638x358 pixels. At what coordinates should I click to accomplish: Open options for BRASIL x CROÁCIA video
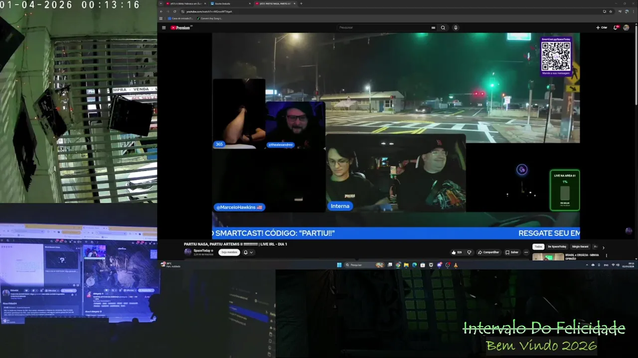point(607,256)
